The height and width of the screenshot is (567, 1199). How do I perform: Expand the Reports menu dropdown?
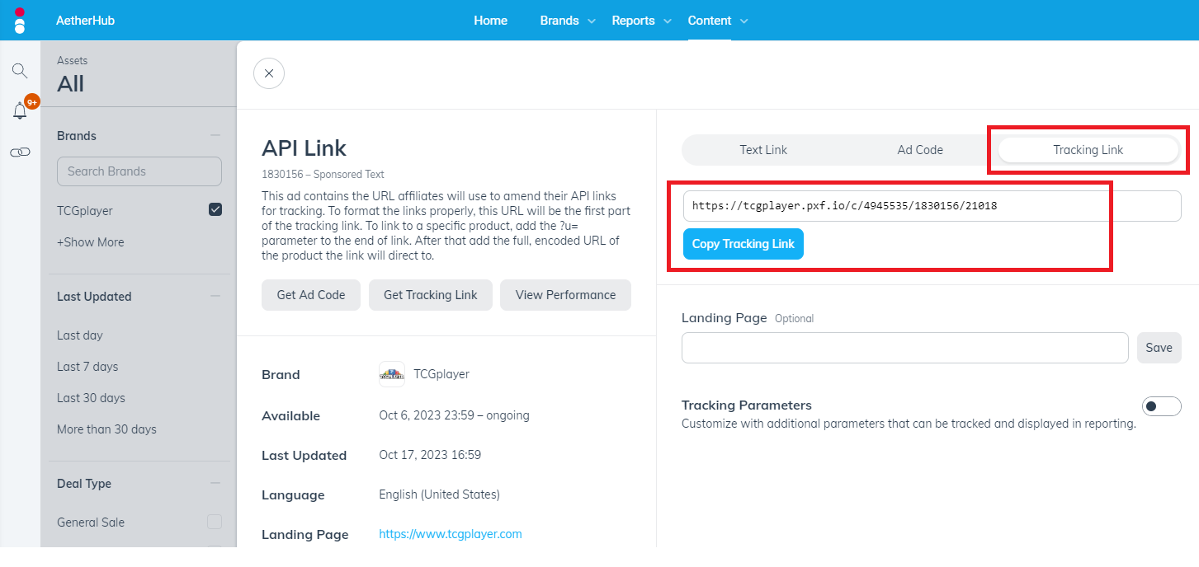pyautogui.click(x=641, y=21)
